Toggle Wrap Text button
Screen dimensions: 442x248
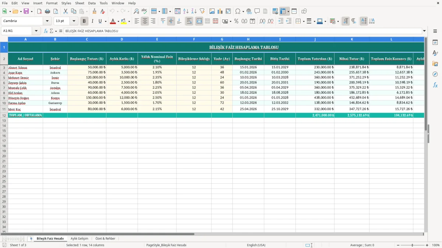[x=189, y=21]
